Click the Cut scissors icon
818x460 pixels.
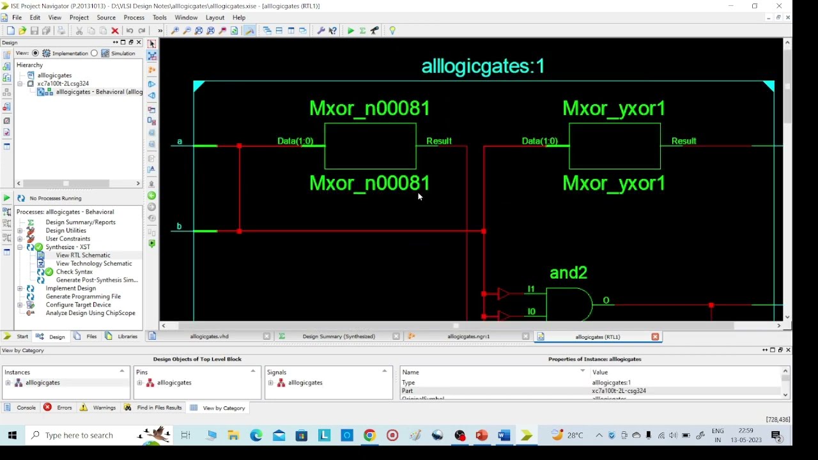point(79,31)
